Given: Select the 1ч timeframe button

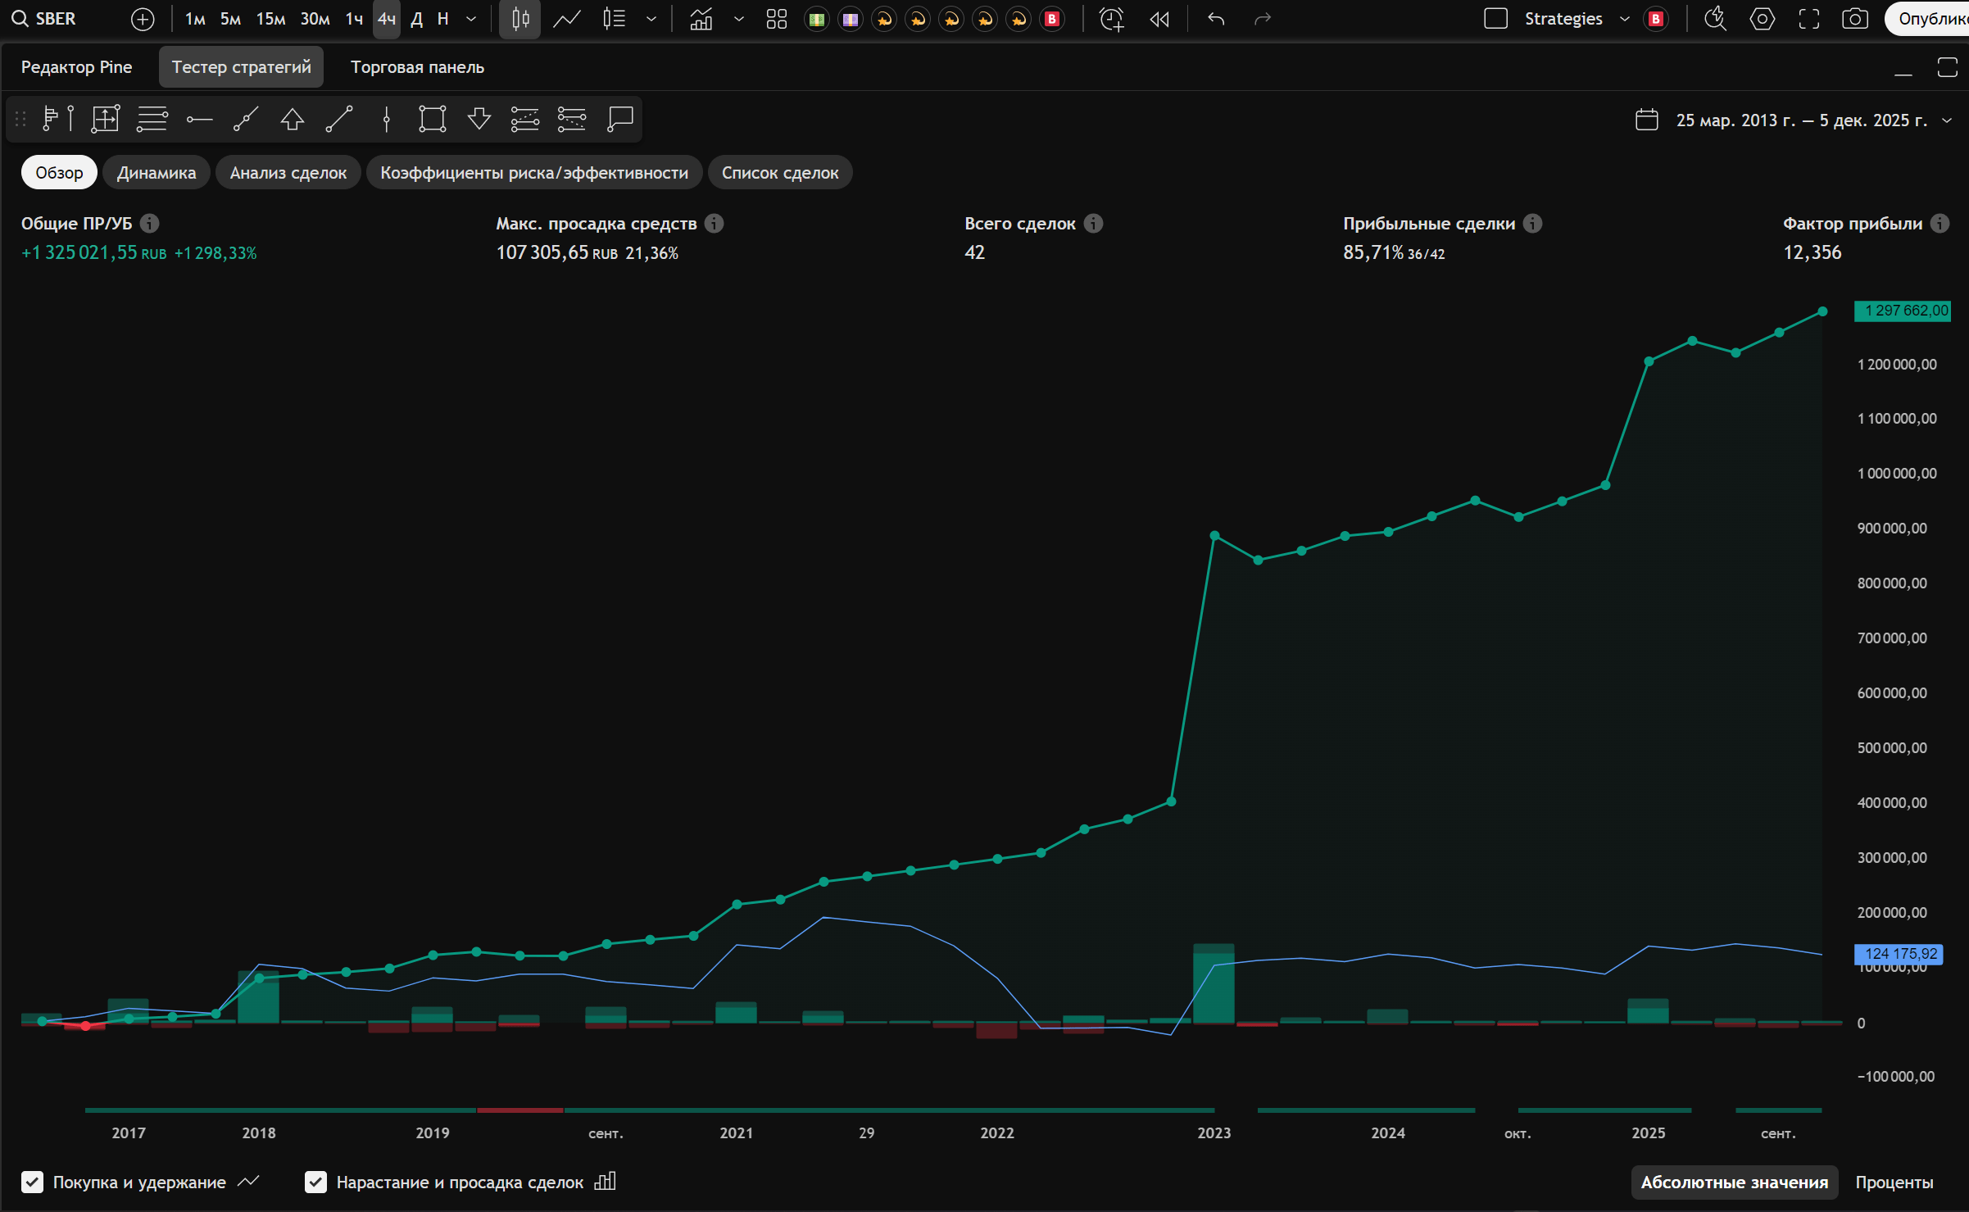Looking at the screenshot, I should (x=354, y=19).
